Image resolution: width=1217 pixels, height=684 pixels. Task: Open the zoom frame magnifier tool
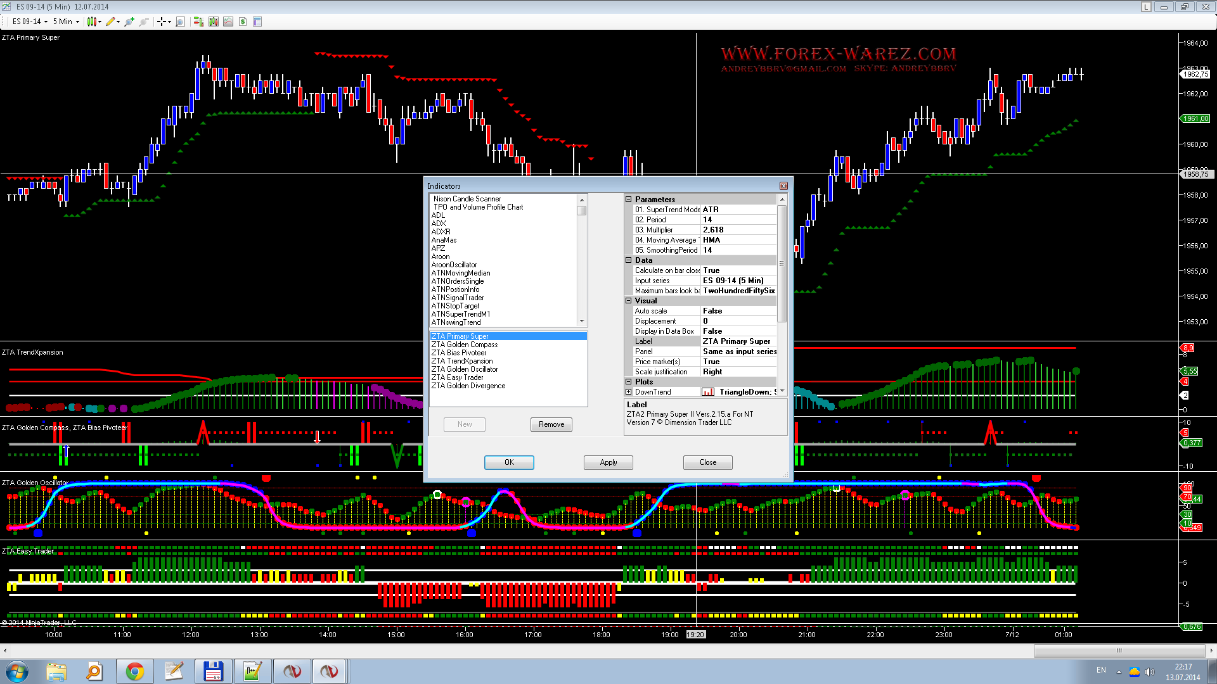coord(180,22)
